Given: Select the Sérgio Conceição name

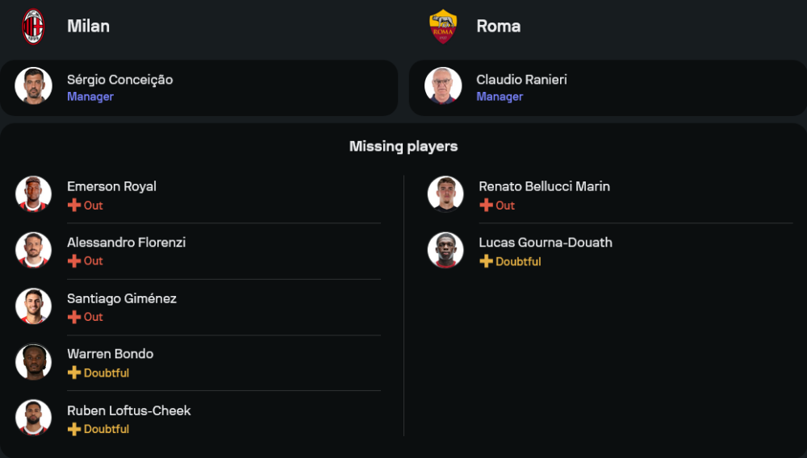Looking at the screenshot, I should [x=119, y=80].
